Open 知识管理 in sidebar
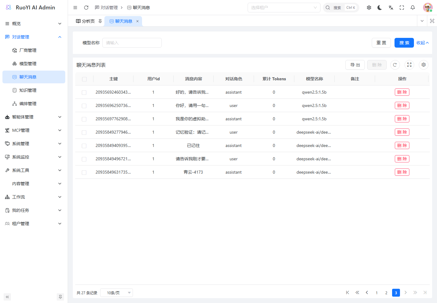Image resolution: width=437 pixels, height=303 pixels. click(x=34, y=90)
